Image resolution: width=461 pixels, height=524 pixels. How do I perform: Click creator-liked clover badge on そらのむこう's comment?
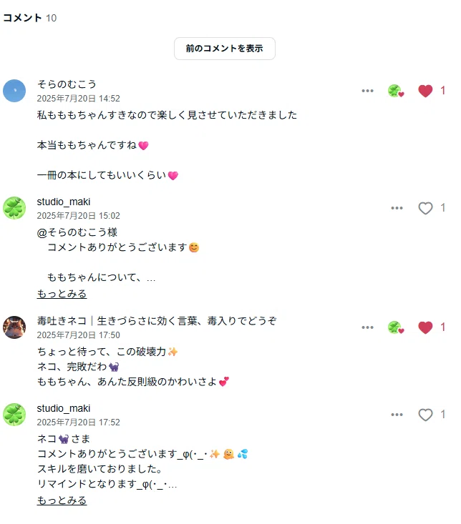point(396,91)
